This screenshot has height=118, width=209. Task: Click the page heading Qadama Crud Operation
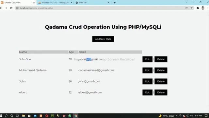point(103,27)
